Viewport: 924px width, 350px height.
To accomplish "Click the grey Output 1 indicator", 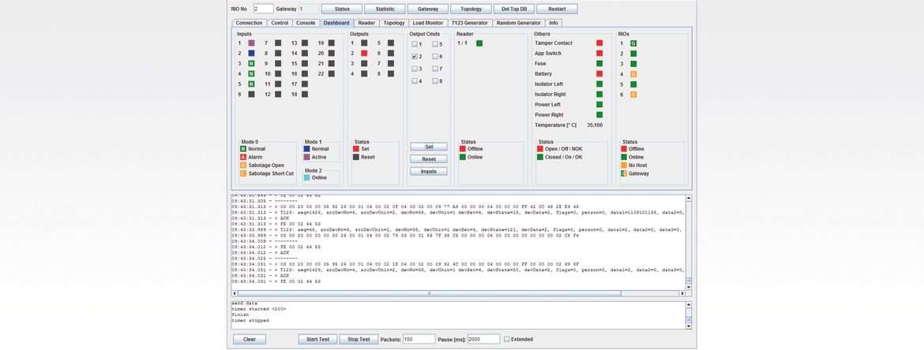I will pyautogui.click(x=364, y=43).
